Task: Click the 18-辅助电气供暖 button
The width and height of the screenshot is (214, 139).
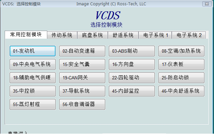Action: tap(33, 78)
